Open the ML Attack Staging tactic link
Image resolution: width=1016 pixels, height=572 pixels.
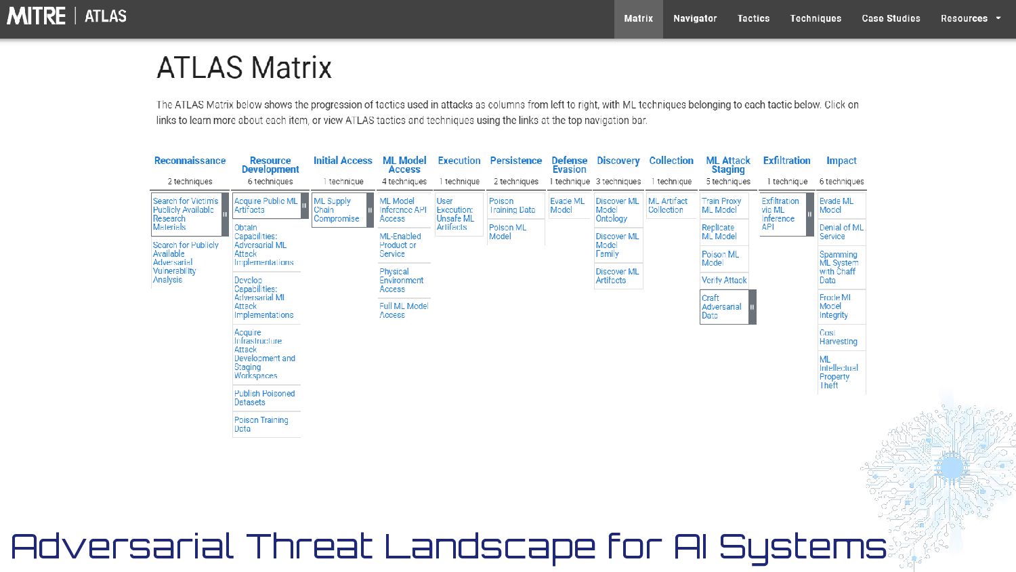pos(727,165)
